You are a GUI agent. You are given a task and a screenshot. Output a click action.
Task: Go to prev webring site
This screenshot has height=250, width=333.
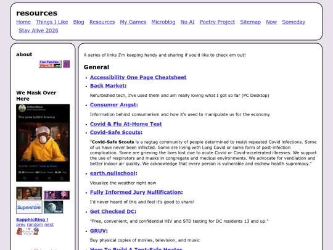click(x=21, y=225)
